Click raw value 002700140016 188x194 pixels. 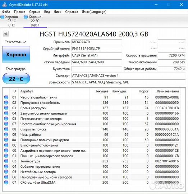167,161
